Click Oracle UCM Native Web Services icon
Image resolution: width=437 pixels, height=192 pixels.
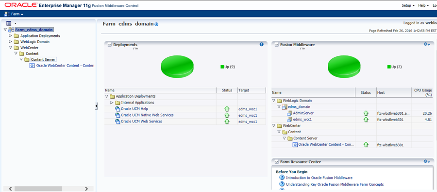[x=118, y=115]
